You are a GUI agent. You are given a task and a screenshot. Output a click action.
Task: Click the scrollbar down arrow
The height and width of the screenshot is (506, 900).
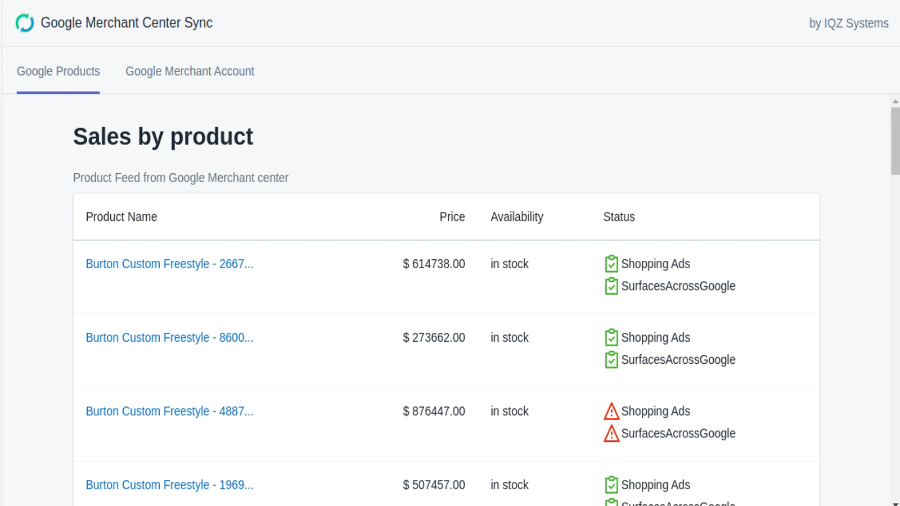(895, 503)
